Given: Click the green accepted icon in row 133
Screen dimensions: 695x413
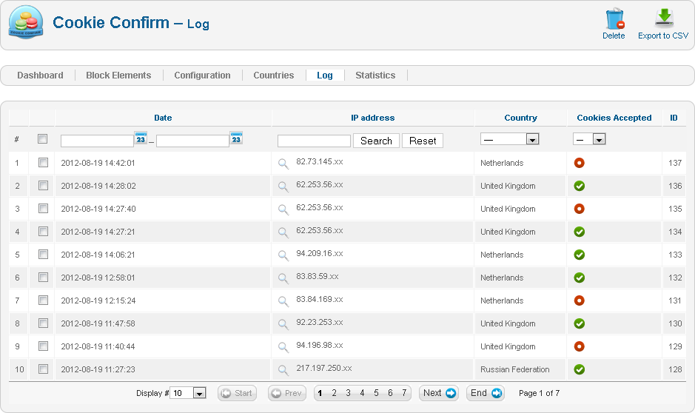Looking at the screenshot, I should (x=579, y=255).
